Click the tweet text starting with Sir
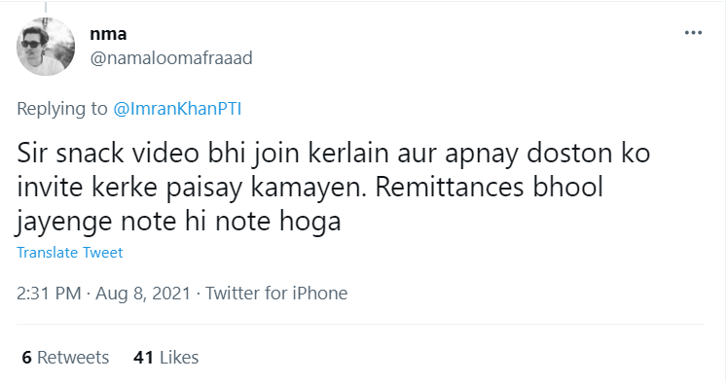This screenshot has height=382, width=728. click(333, 187)
